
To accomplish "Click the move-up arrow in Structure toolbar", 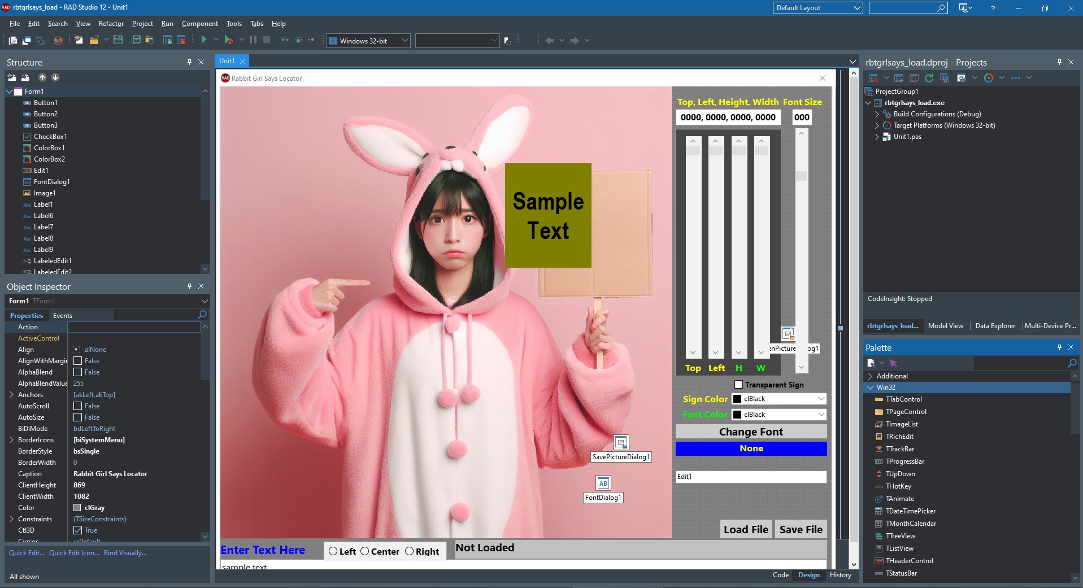I will tap(42, 77).
